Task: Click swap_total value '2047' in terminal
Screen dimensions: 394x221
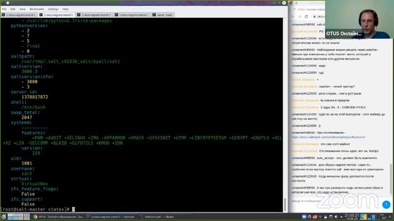Action: (x=26, y=117)
